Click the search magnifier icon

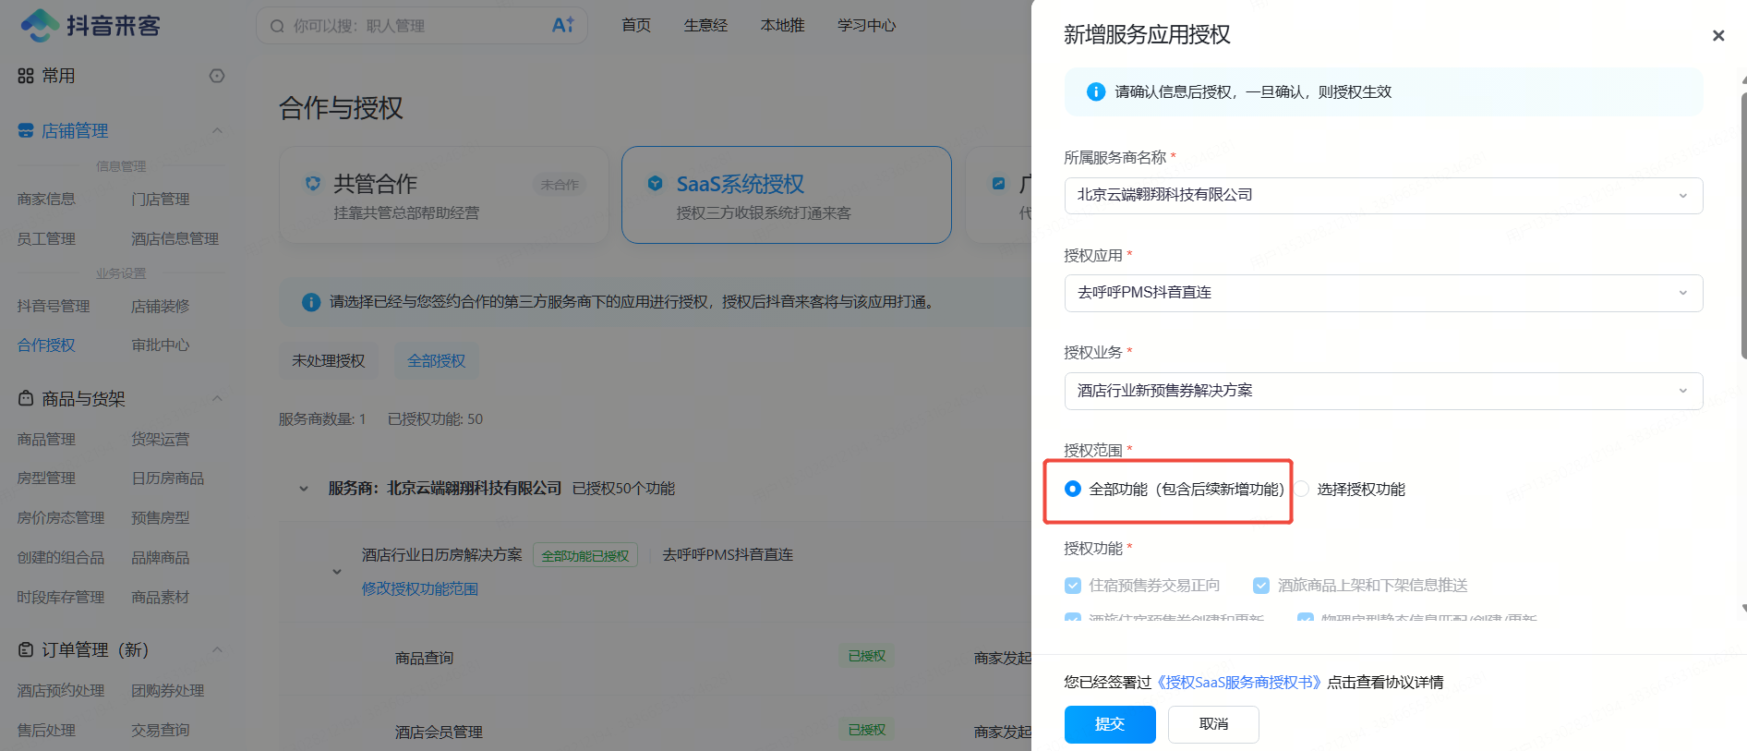pos(277,26)
